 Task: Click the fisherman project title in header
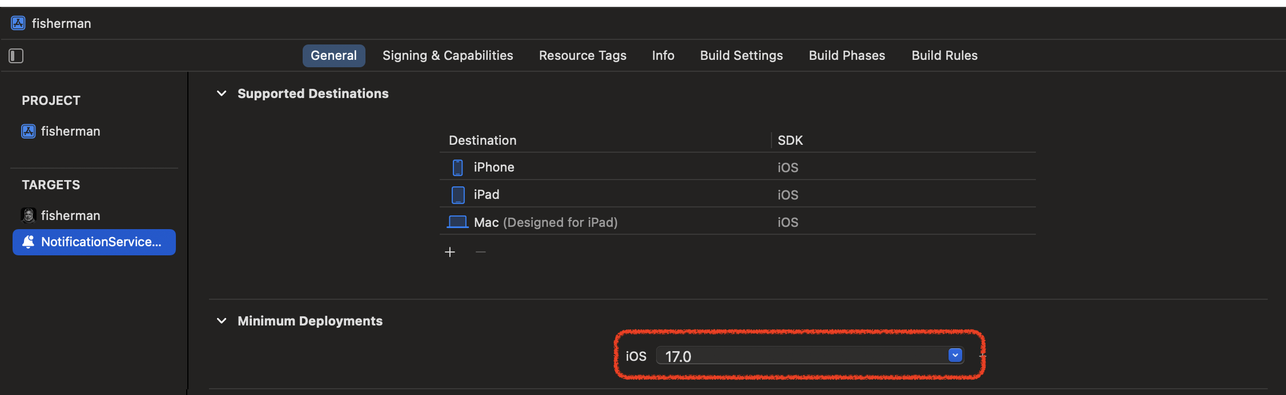(x=61, y=23)
